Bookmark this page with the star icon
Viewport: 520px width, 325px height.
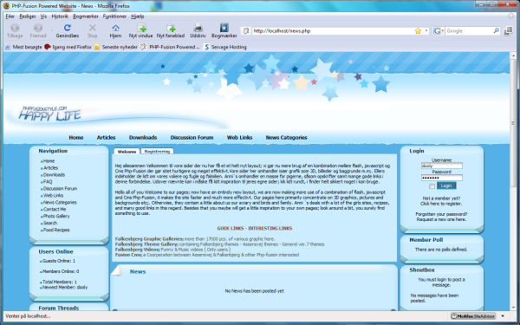(x=418, y=31)
